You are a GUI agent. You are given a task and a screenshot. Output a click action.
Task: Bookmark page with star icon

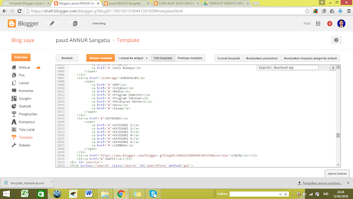click(307, 11)
